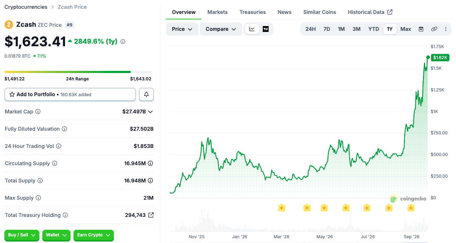The width and height of the screenshot is (456, 243).
Task: Select the 1M time range
Action: tap(341, 29)
